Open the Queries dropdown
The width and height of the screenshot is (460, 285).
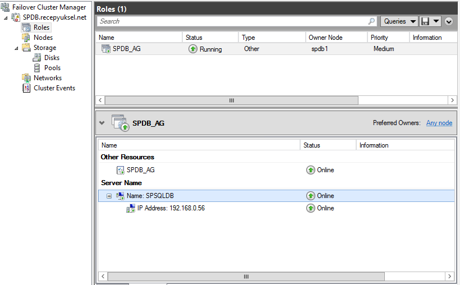click(x=399, y=21)
